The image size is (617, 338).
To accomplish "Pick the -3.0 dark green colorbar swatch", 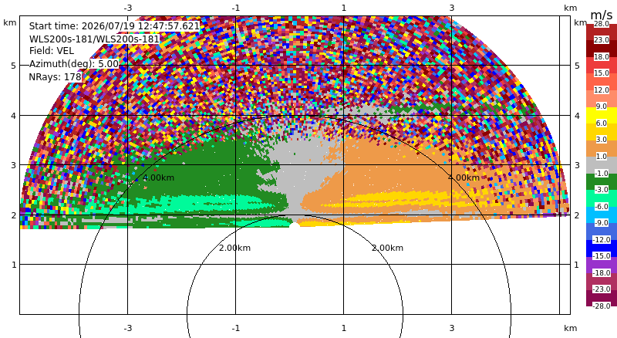I will (602, 181).
